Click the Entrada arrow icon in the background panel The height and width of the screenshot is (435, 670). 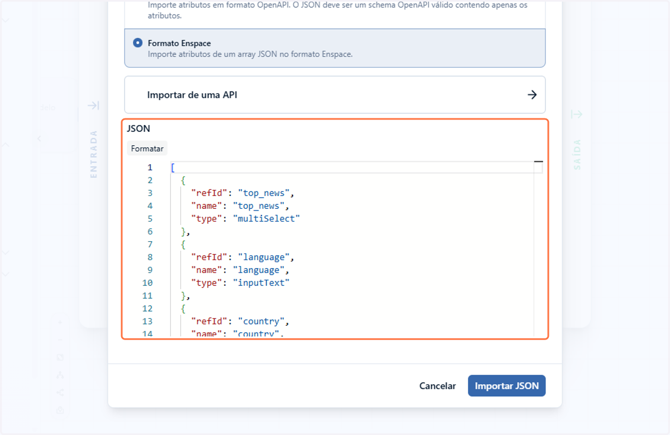93,106
